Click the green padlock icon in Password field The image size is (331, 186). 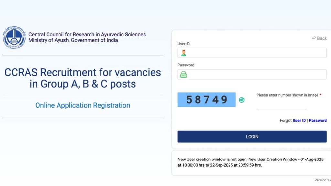(x=184, y=75)
